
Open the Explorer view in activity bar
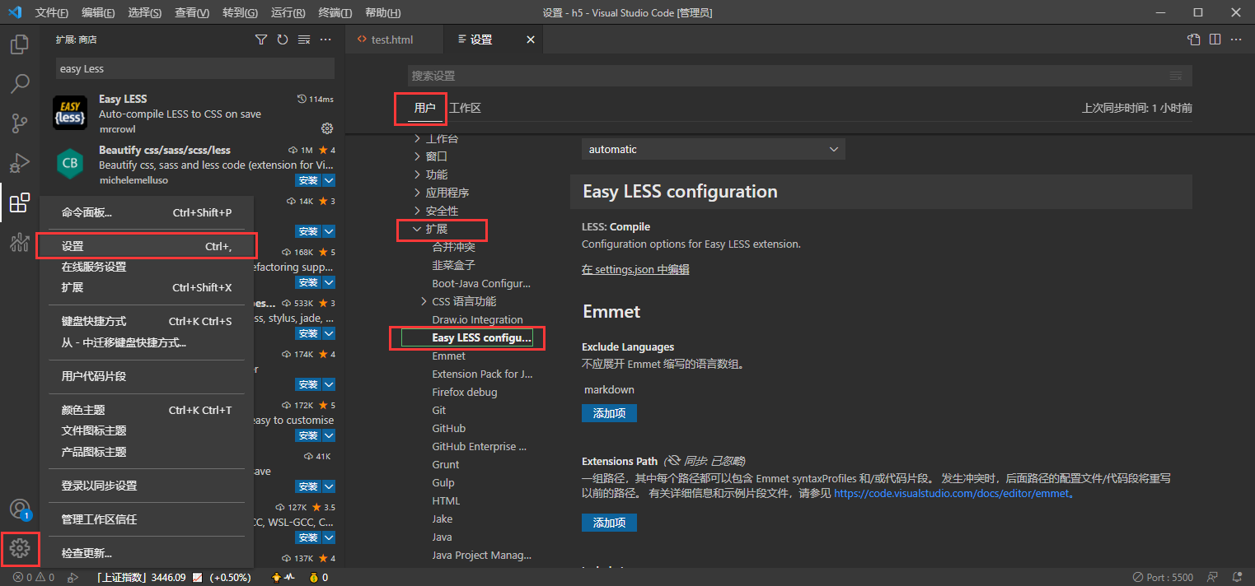tap(20, 44)
